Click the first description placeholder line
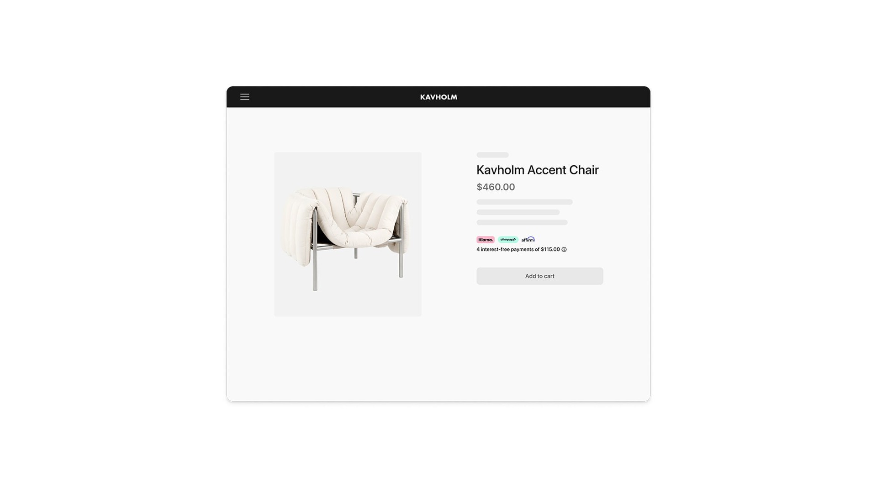 (x=524, y=202)
